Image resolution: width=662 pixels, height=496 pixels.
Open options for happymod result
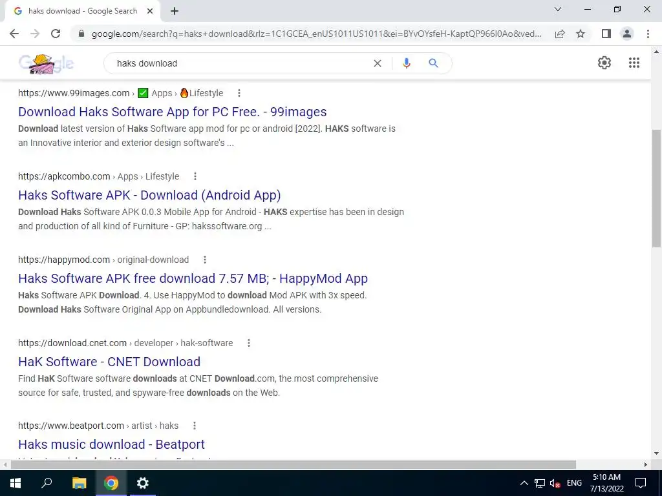click(x=205, y=260)
